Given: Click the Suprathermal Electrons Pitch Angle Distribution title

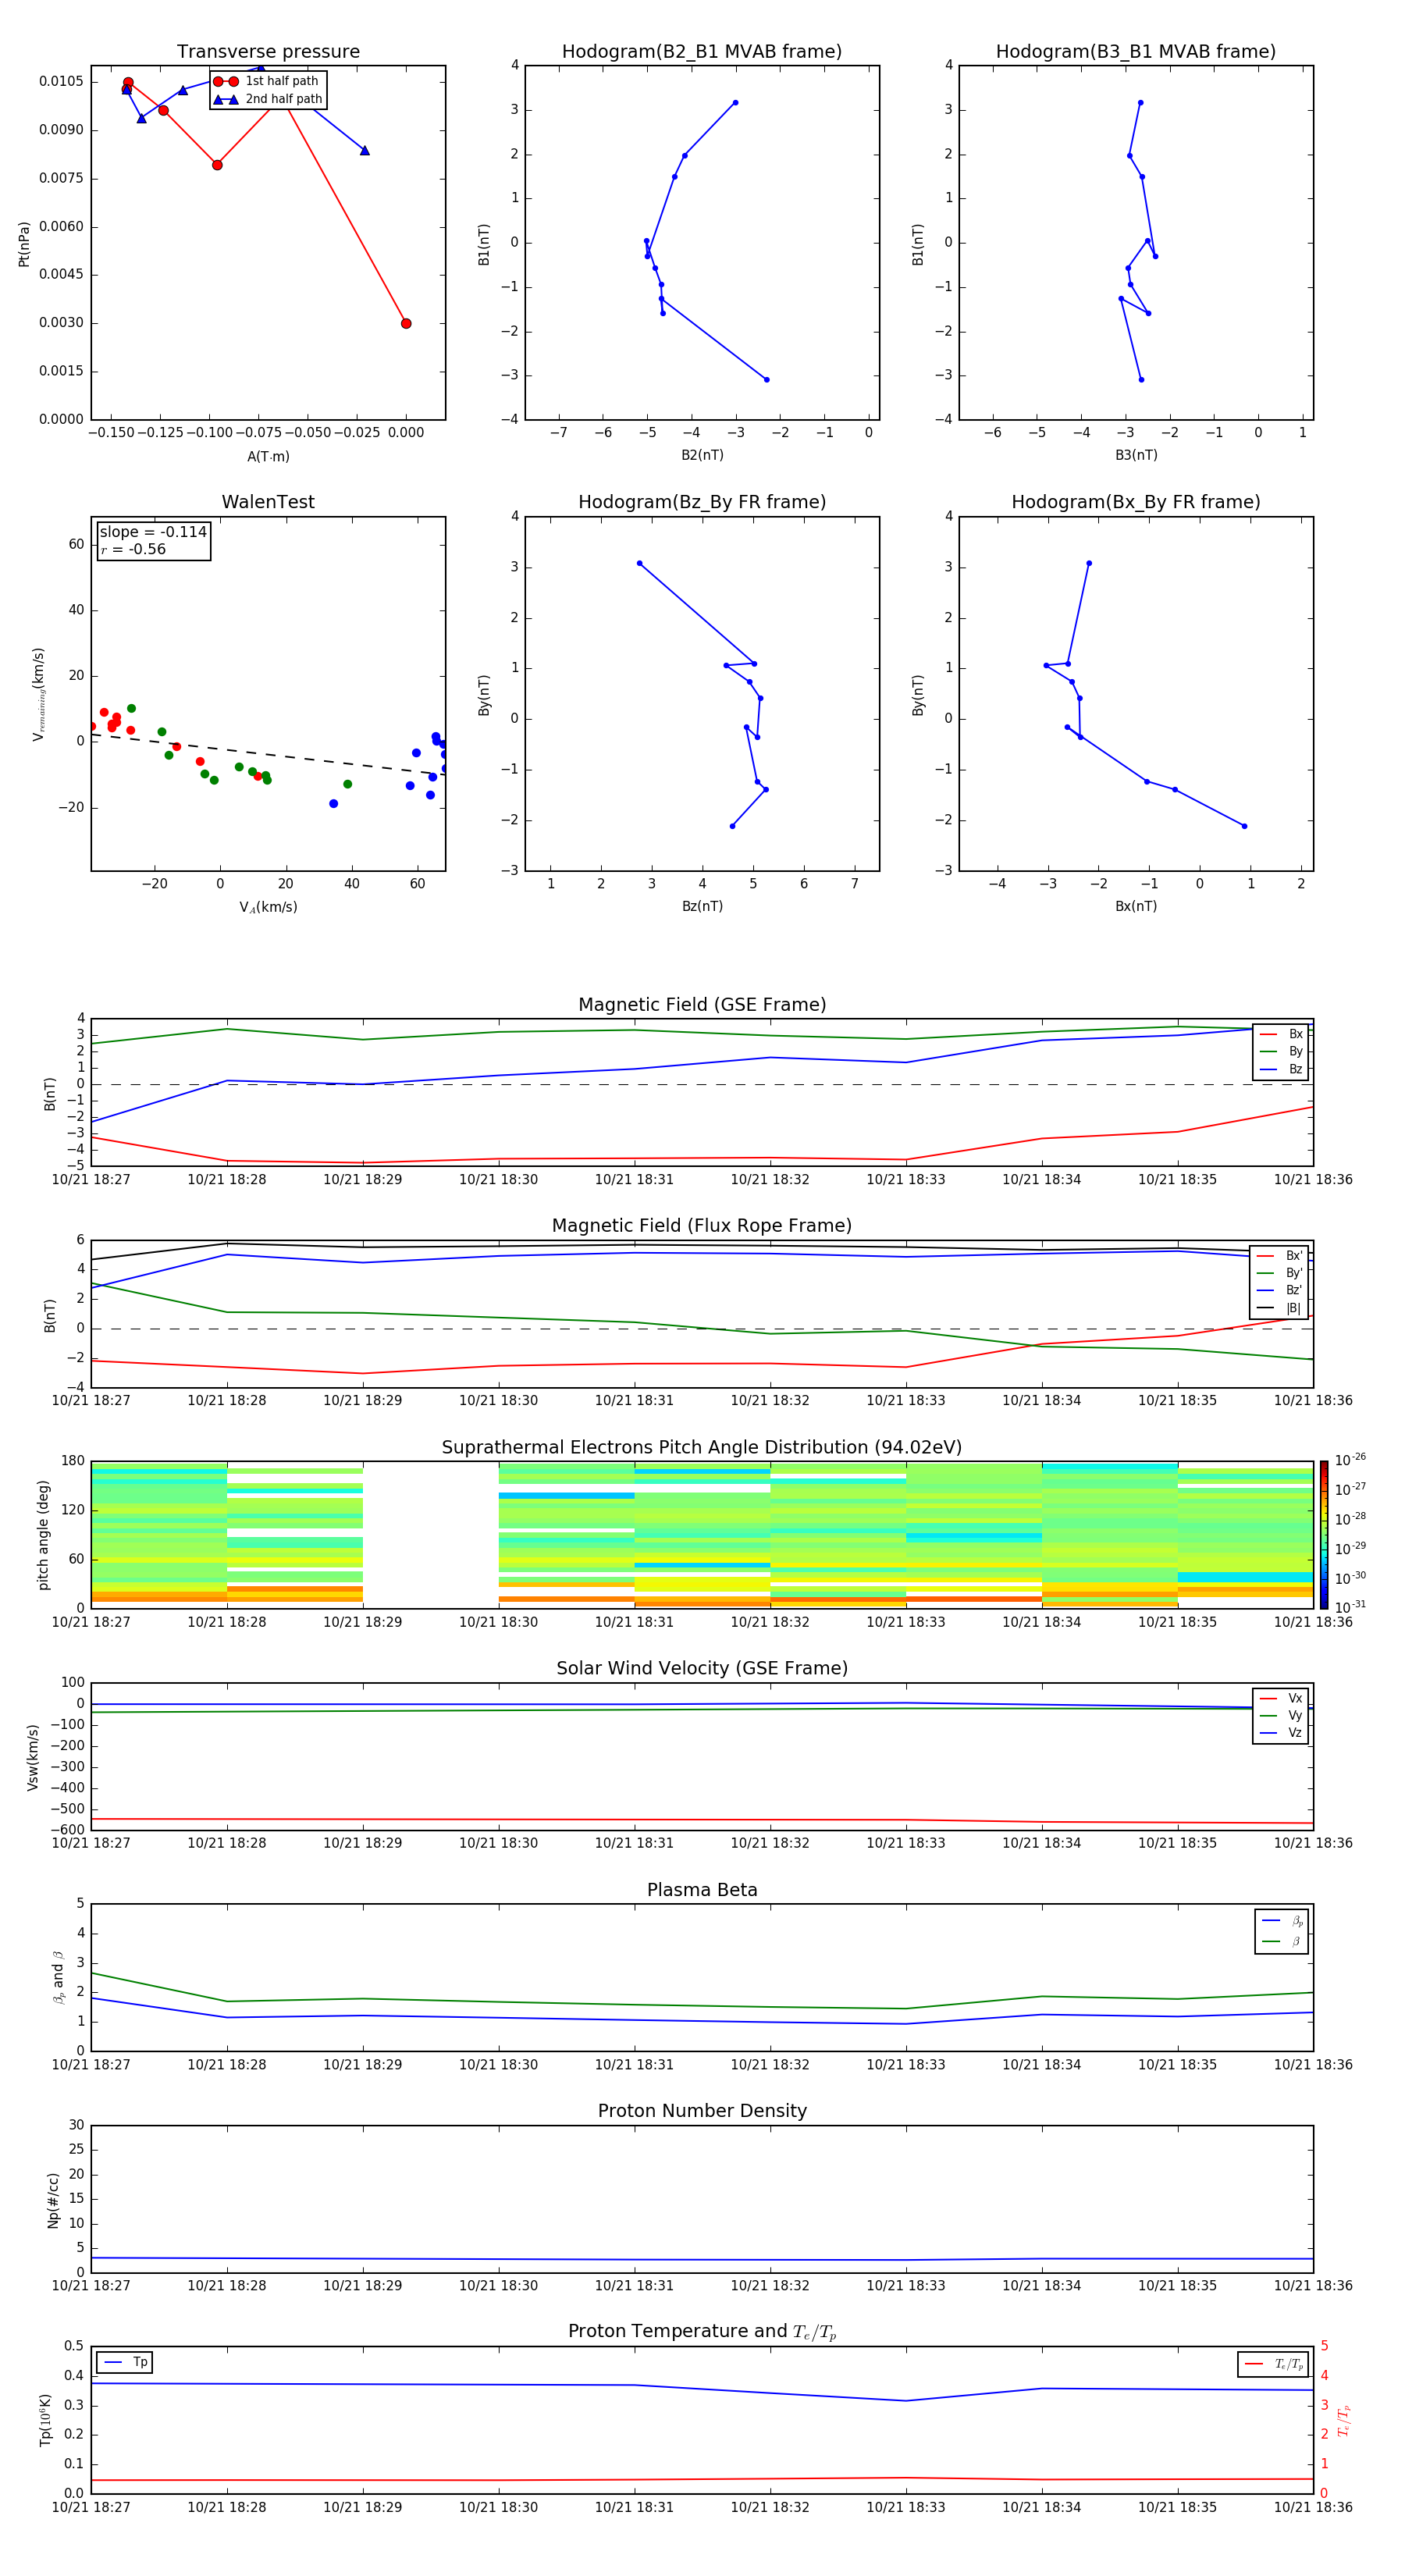Looking at the screenshot, I should (x=702, y=1448).
